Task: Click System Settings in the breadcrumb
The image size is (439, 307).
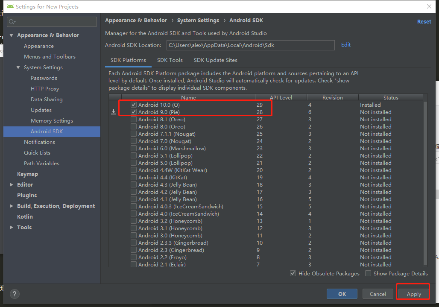Action: pos(198,20)
